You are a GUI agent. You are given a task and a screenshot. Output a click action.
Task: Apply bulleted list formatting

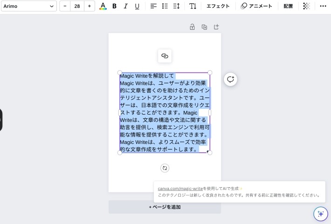point(165,6)
